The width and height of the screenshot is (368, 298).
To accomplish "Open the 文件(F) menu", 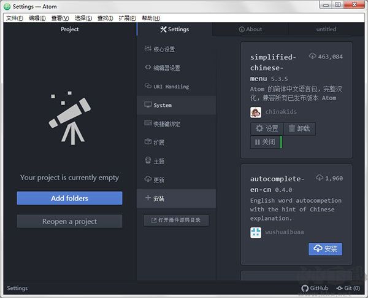I will (14, 18).
